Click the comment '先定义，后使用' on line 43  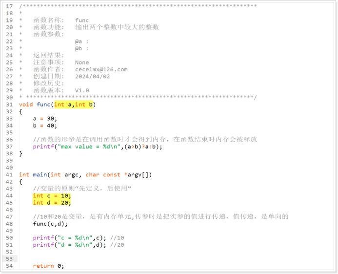(x=82, y=189)
